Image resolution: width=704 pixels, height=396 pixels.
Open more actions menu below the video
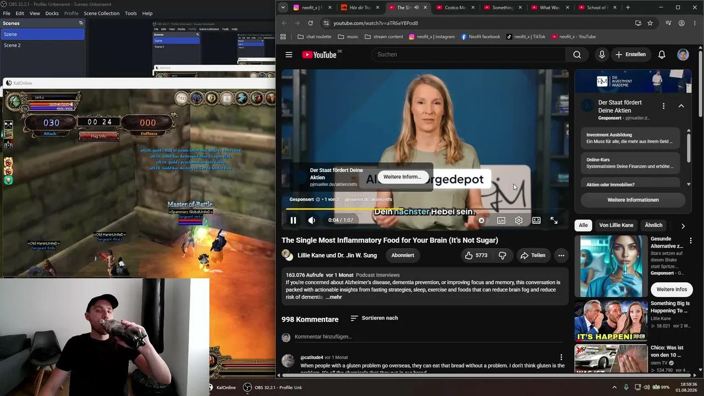point(561,255)
